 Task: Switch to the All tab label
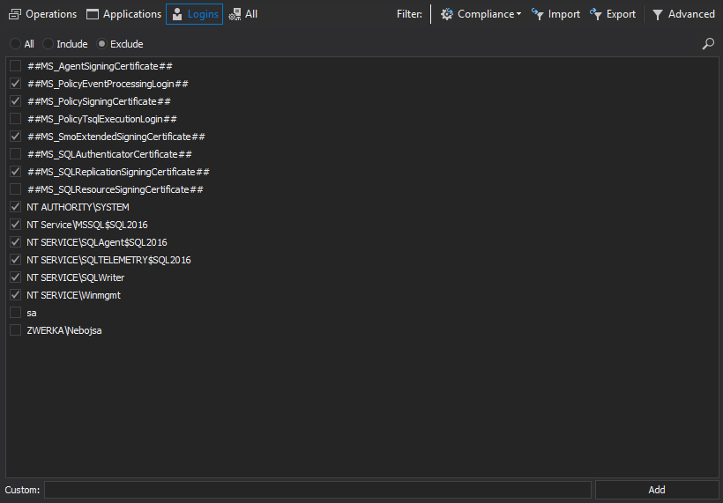point(251,14)
